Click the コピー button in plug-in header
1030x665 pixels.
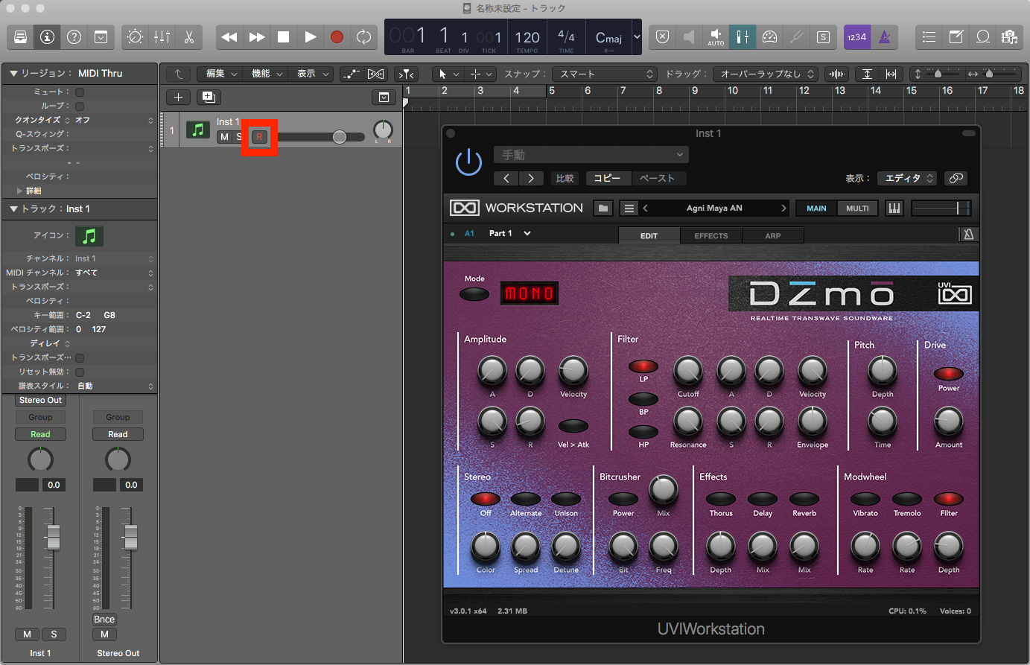pos(607,178)
